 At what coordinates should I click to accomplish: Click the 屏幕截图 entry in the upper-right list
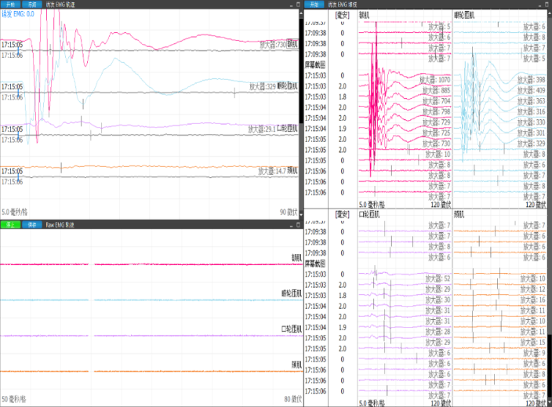(315, 65)
